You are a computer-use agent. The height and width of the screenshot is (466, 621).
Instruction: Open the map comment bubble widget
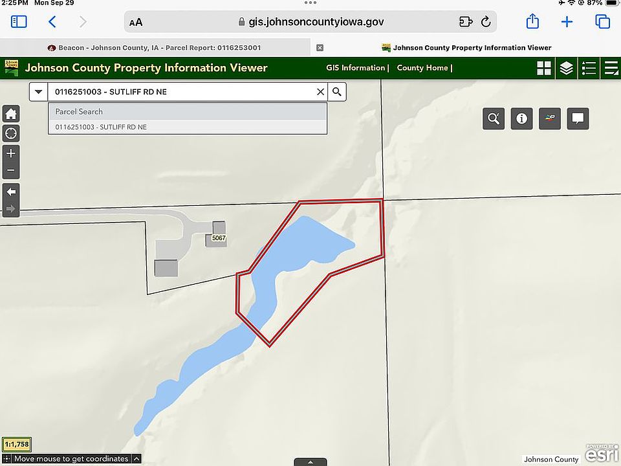click(578, 118)
